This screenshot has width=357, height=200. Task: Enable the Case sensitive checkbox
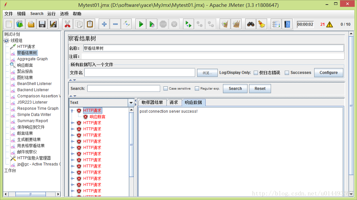coord(165,88)
